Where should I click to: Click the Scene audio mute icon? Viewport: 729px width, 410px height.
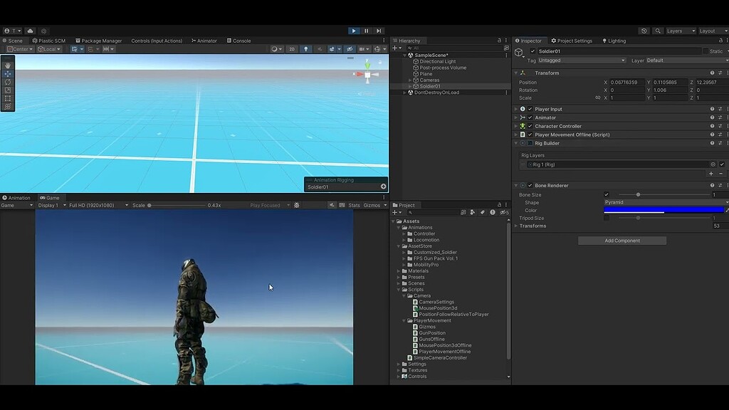[x=320, y=49]
